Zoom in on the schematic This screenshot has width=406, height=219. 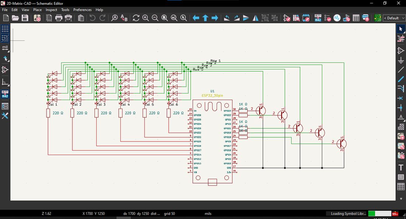(145, 18)
